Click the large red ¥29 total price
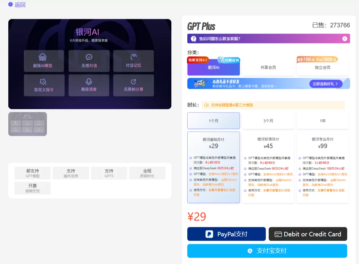Screen dimensions: 359x264 [x=197, y=216]
